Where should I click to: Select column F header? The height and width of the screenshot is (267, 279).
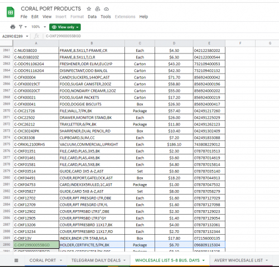[x=240, y=43]
